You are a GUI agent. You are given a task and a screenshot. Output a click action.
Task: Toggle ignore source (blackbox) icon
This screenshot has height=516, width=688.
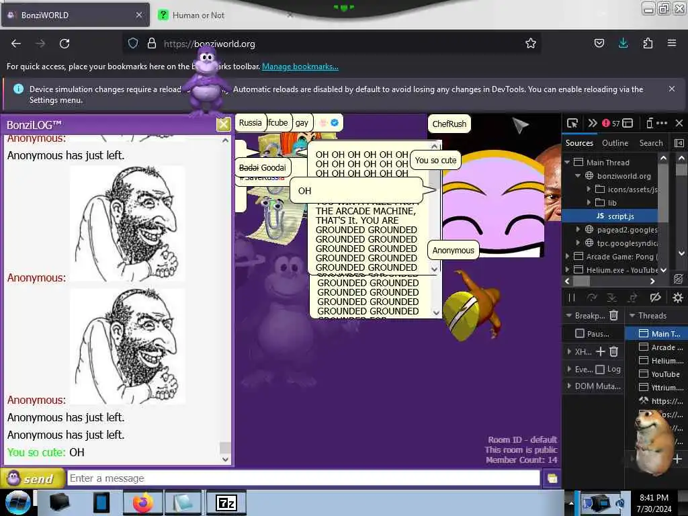point(679,279)
